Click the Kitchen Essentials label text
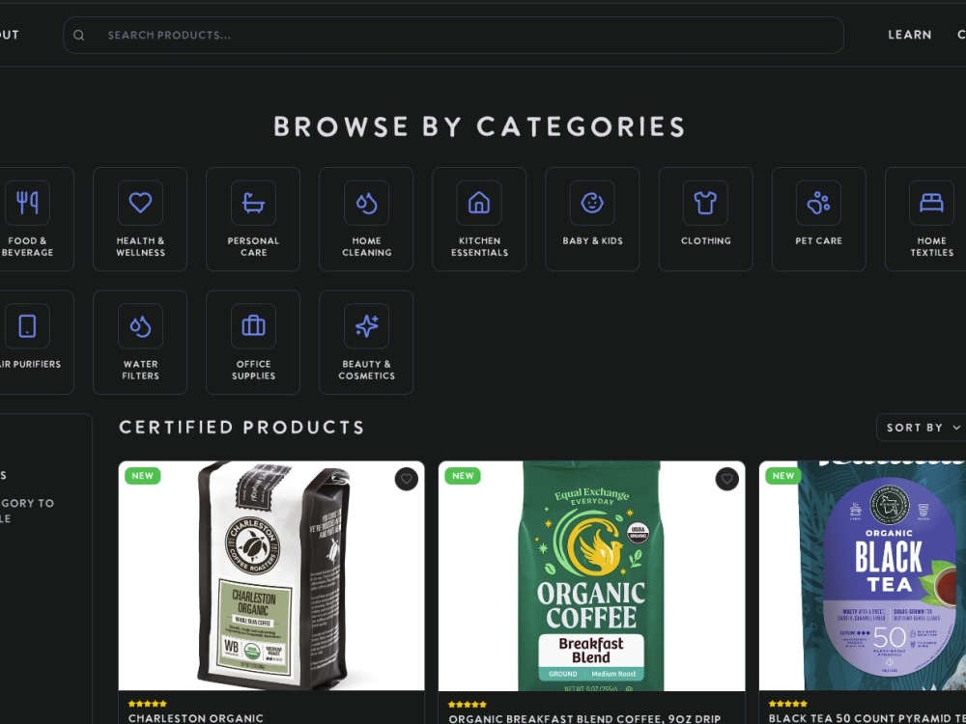Image resolution: width=966 pixels, height=724 pixels. click(479, 246)
